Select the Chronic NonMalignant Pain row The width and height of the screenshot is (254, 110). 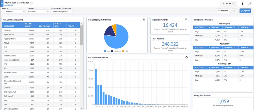[x=41, y=82]
